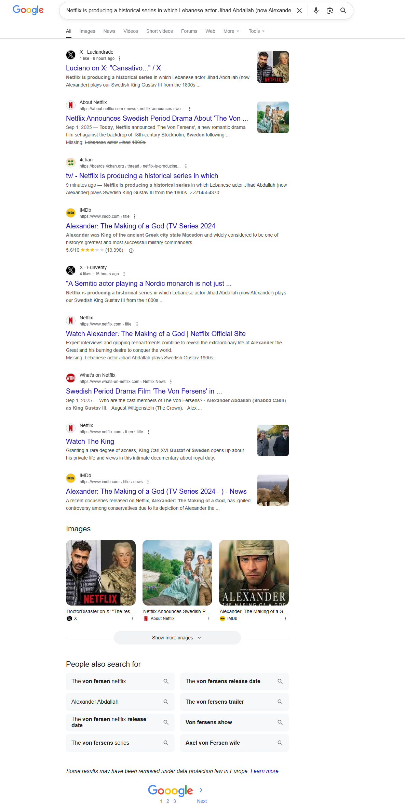Viewport: 405px width, 810px height.
Task: Open thumbnail beside IMDb News result
Action: [x=273, y=490]
